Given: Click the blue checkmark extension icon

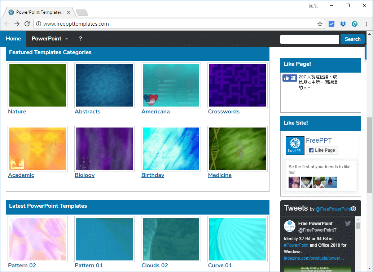Looking at the screenshot, I should pyautogui.click(x=332, y=23).
